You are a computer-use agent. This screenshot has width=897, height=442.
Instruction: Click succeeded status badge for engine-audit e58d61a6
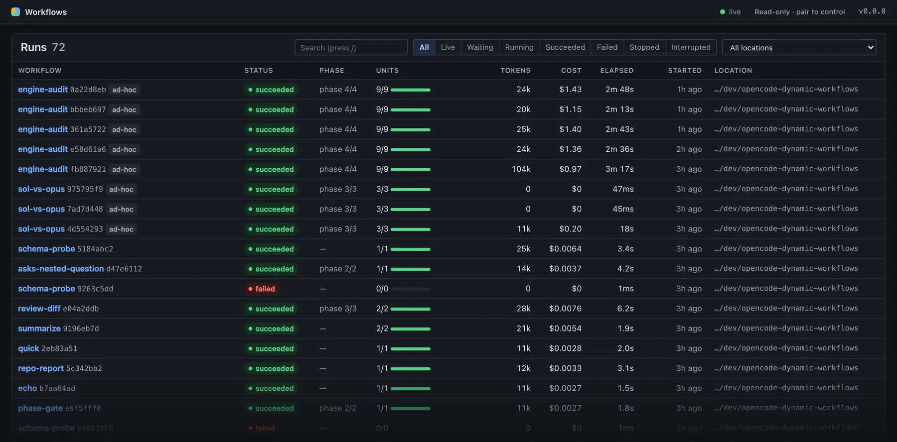271,149
